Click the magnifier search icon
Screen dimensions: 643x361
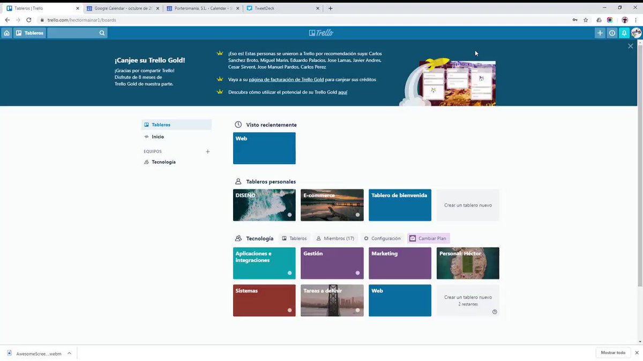click(x=102, y=33)
